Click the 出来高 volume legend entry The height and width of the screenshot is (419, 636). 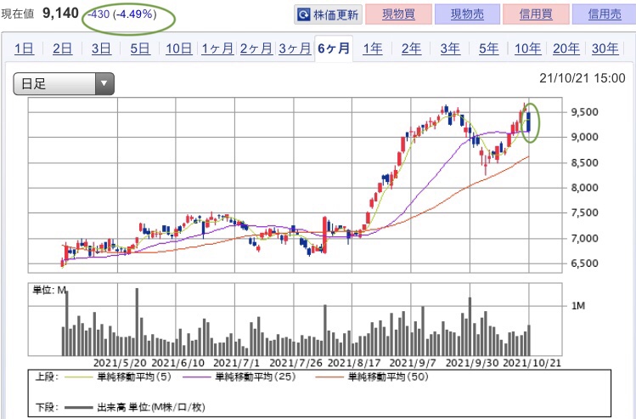[x=135, y=407]
